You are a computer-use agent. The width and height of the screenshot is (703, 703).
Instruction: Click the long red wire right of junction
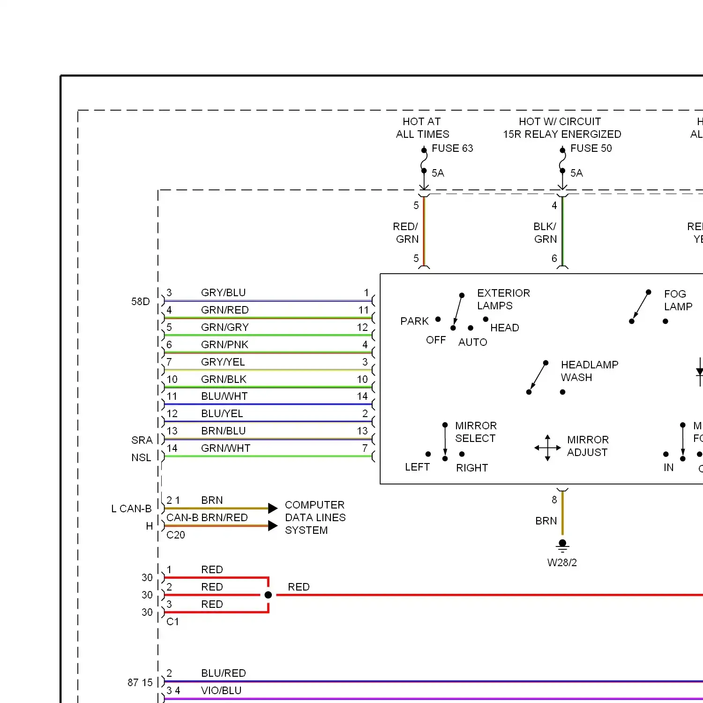point(490,595)
